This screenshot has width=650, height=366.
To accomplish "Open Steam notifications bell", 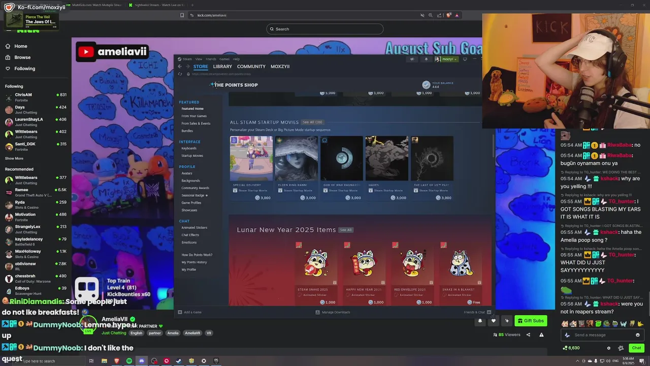I will (426, 59).
